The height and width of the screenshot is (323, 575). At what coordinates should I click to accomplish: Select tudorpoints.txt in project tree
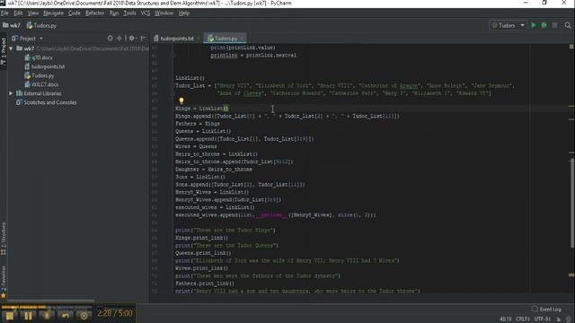(45, 66)
